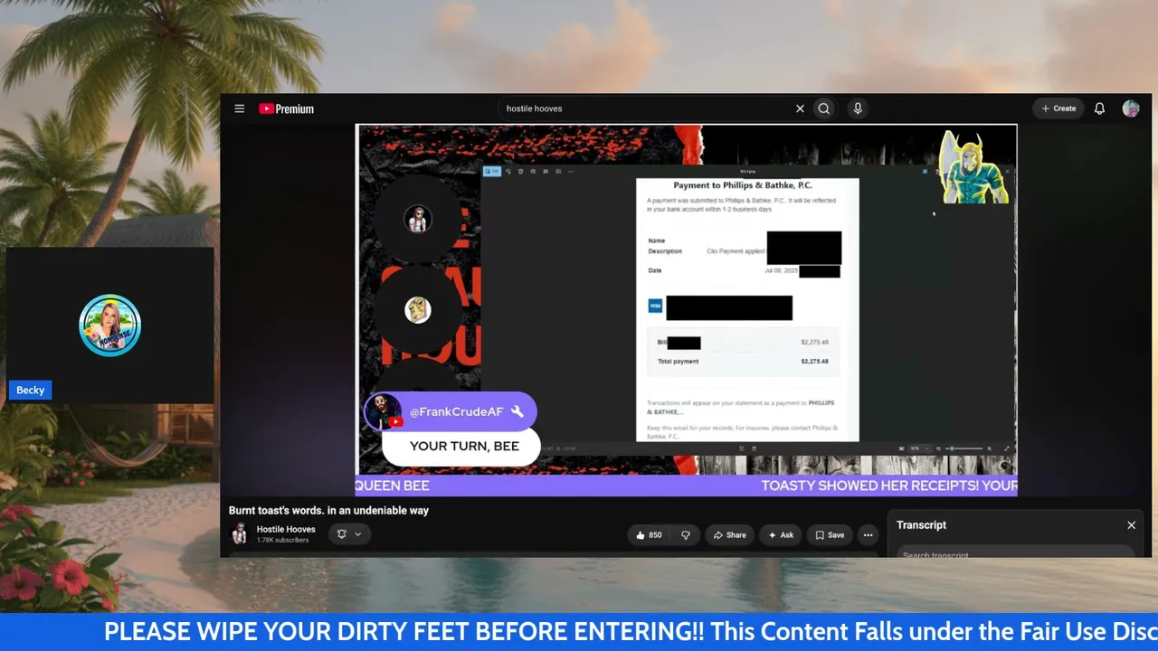This screenshot has height=651, width=1158.
Task: Click the Visa card logo on receipt
Action: click(655, 306)
